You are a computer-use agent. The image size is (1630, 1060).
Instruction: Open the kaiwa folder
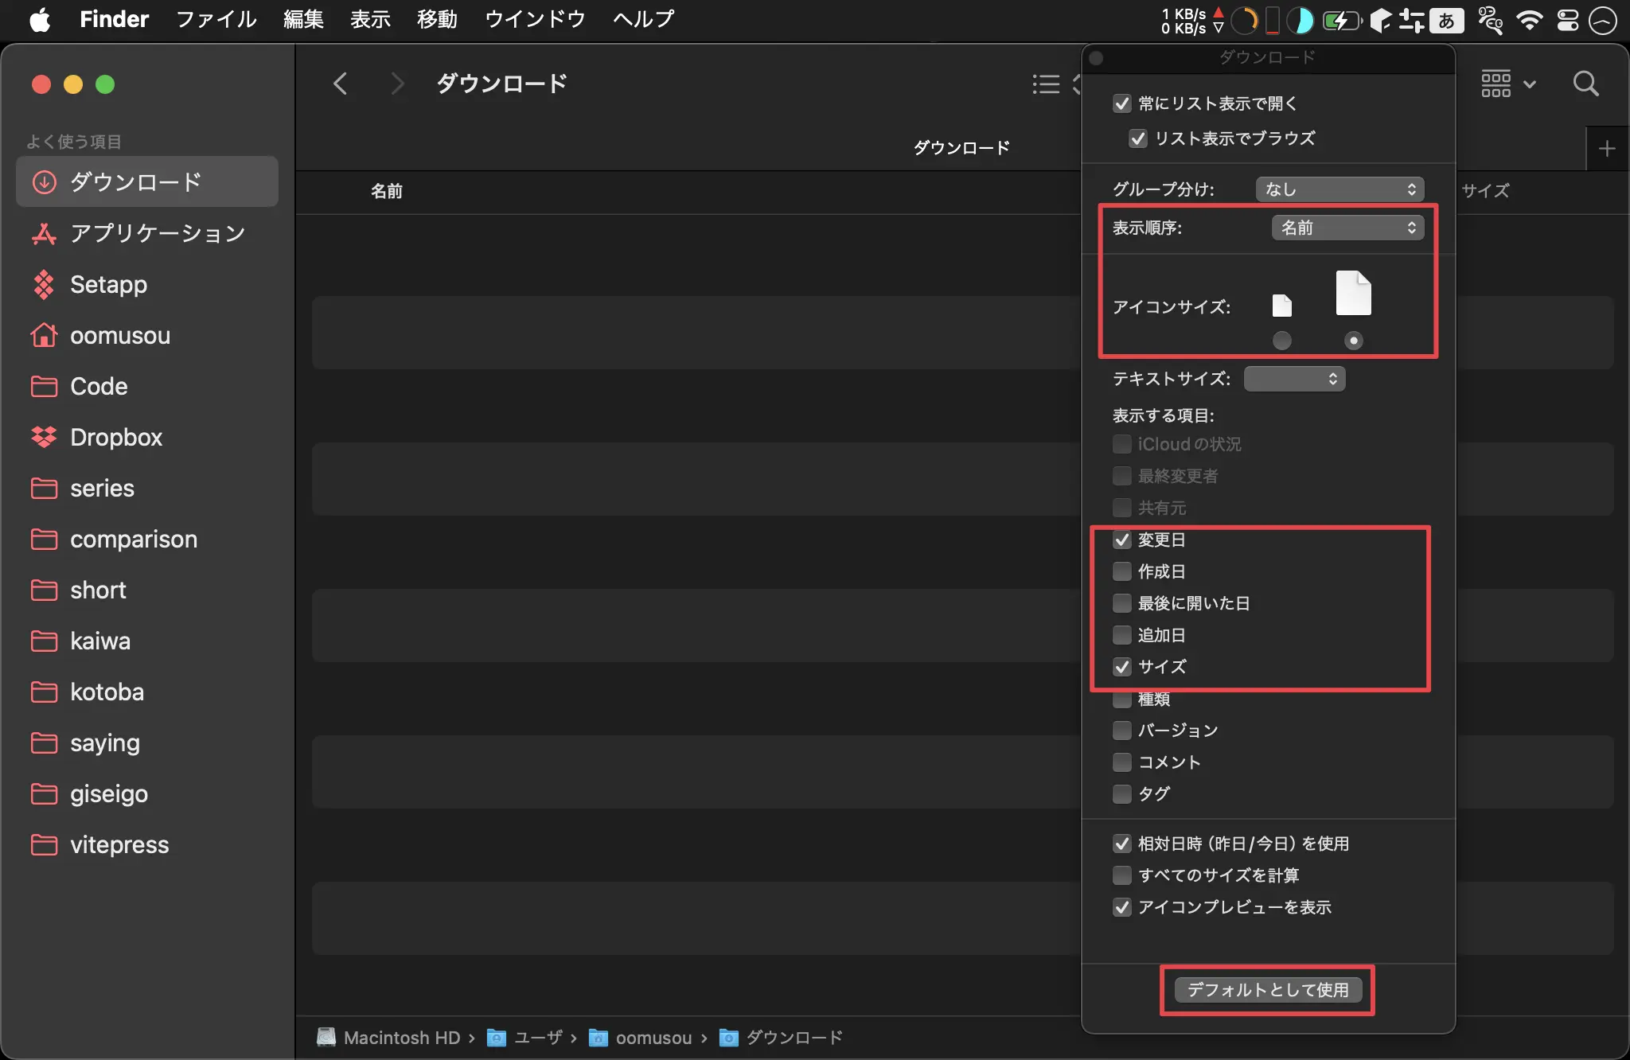click(x=147, y=641)
